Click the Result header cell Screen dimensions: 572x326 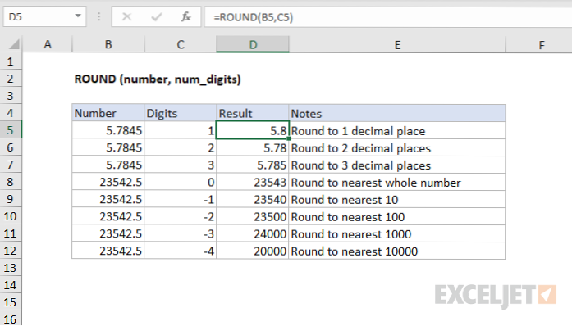click(253, 113)
